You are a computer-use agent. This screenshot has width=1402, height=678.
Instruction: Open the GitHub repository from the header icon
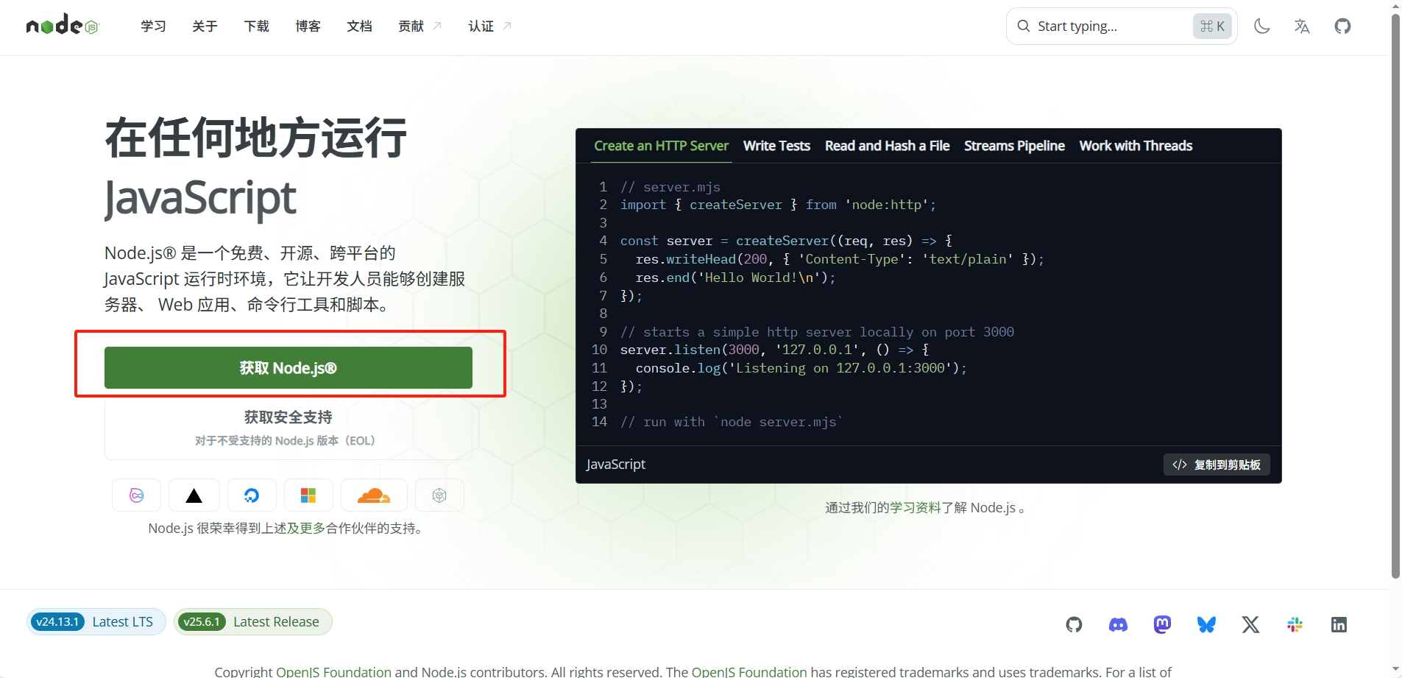coord(1342,26)
